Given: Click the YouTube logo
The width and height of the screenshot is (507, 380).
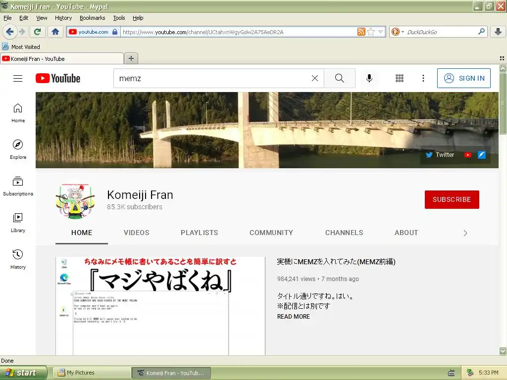Looking at the screenshot, I should 58,78.
